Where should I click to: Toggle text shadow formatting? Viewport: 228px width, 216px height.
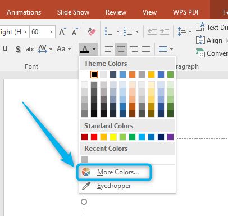pos(18,49)
